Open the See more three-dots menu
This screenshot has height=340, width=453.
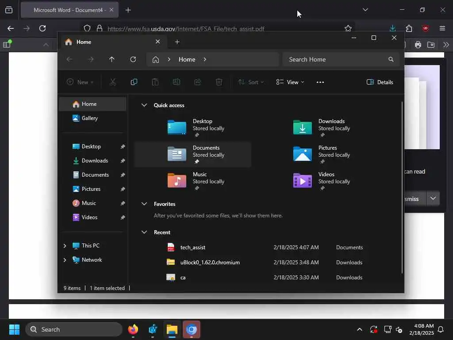(x=320, y=82)
